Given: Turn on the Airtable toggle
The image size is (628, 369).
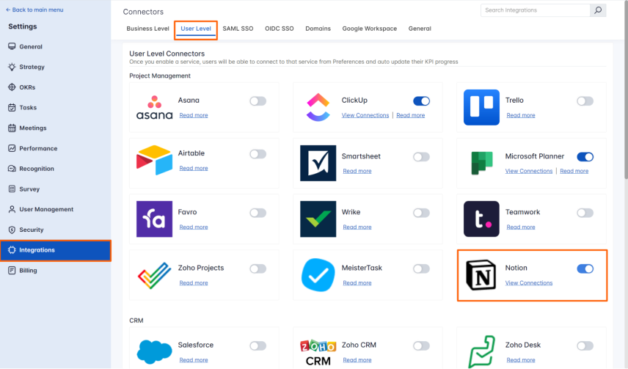Looking at the screenshot, I should 258,154.
